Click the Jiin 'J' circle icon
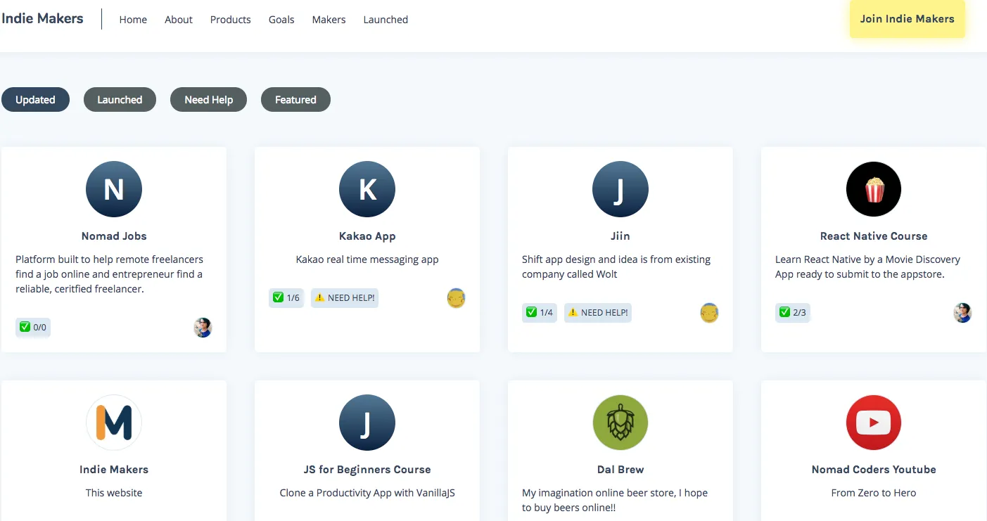This screenshot has height=521, width=987. (620, 189)
